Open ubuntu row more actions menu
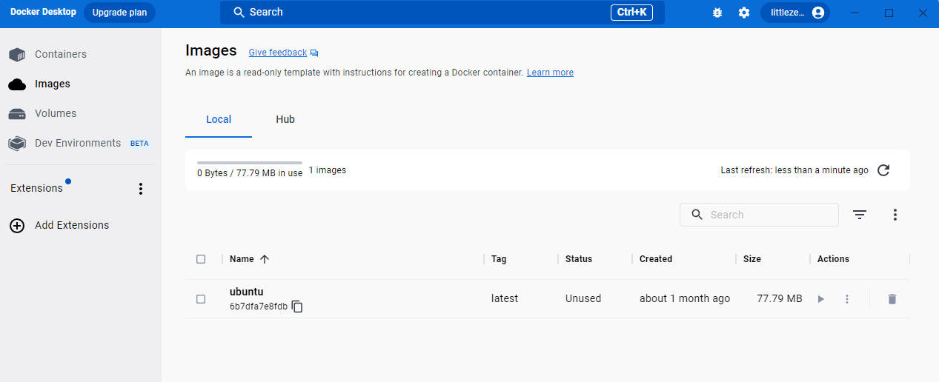The width and height of the screenshot is (939, 382). click(x=847, y=299)
